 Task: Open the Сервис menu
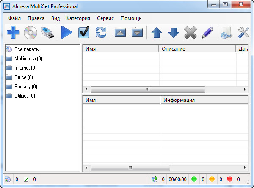coord(105,18)
